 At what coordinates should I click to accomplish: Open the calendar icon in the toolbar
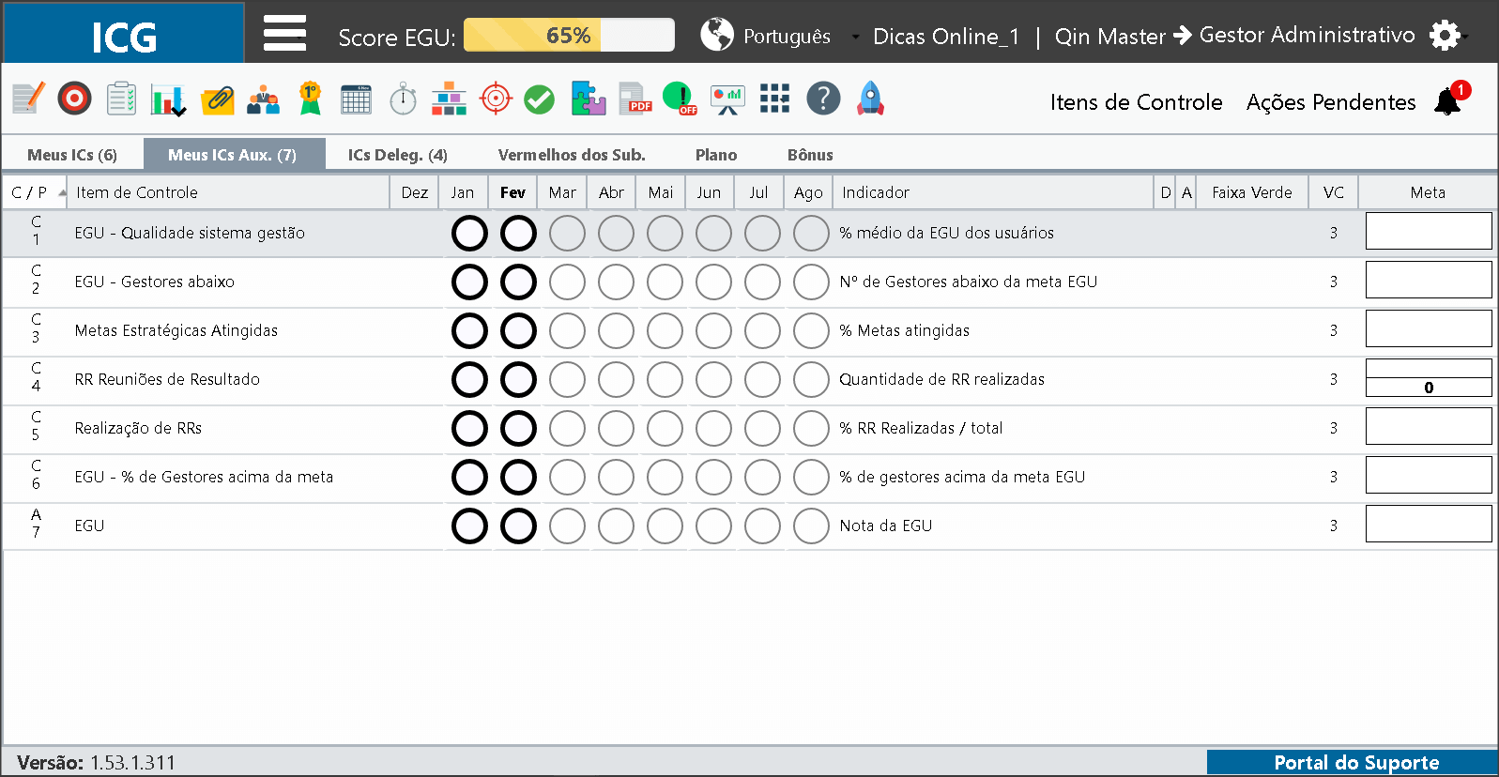point(356,99)
